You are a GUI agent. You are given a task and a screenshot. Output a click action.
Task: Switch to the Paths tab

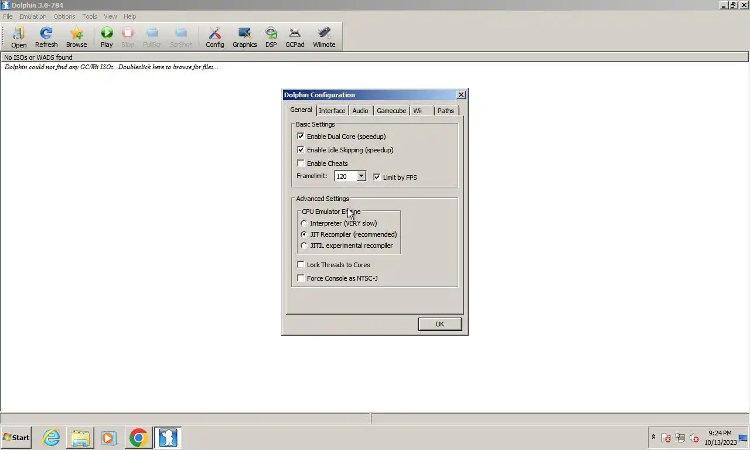[x=445, y=111]
